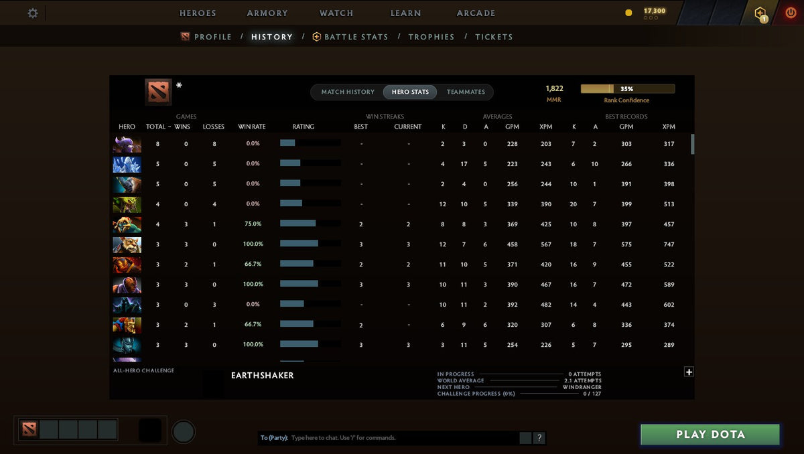Switch to the TICKETS tab

click(x=494, y=37)
